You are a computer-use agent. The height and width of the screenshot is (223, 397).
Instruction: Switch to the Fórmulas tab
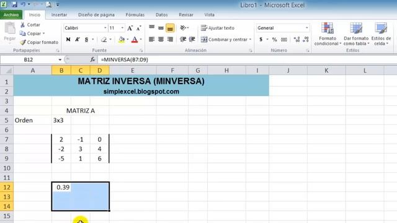(x=135, y=15)
